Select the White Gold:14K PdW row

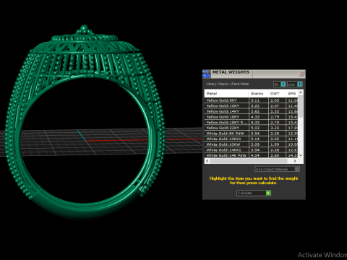tap(251, 155)
